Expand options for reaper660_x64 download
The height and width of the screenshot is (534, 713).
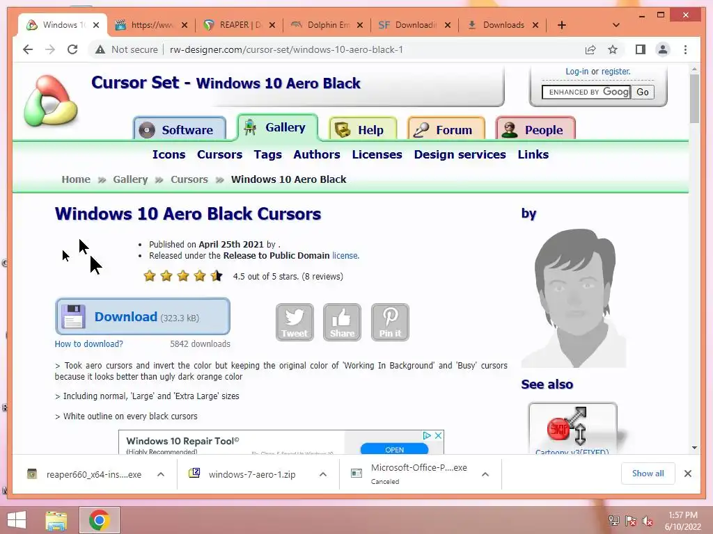pos(161,474)
